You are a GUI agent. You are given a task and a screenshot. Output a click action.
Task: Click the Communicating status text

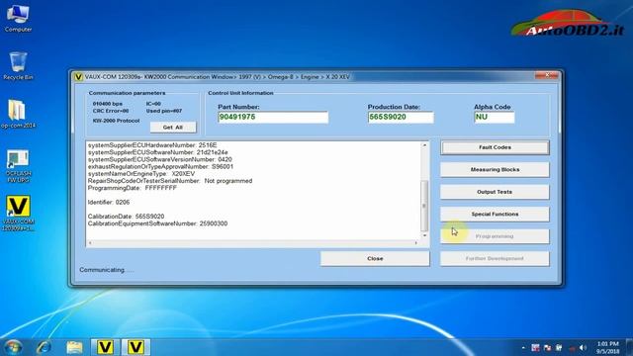tap(106, 270)
